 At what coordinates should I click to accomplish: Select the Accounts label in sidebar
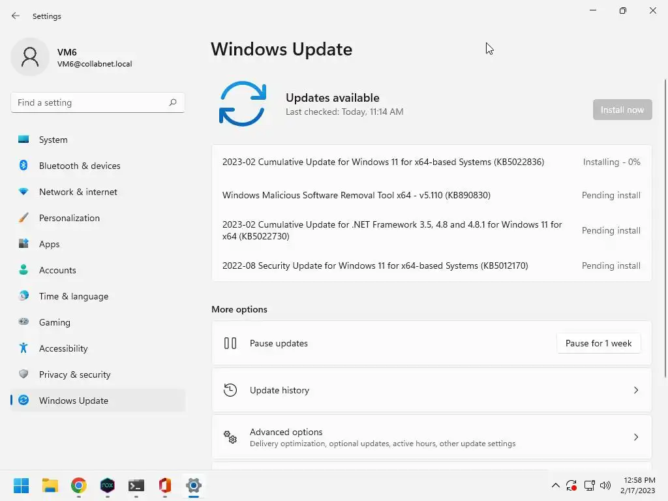click(57, 270)
